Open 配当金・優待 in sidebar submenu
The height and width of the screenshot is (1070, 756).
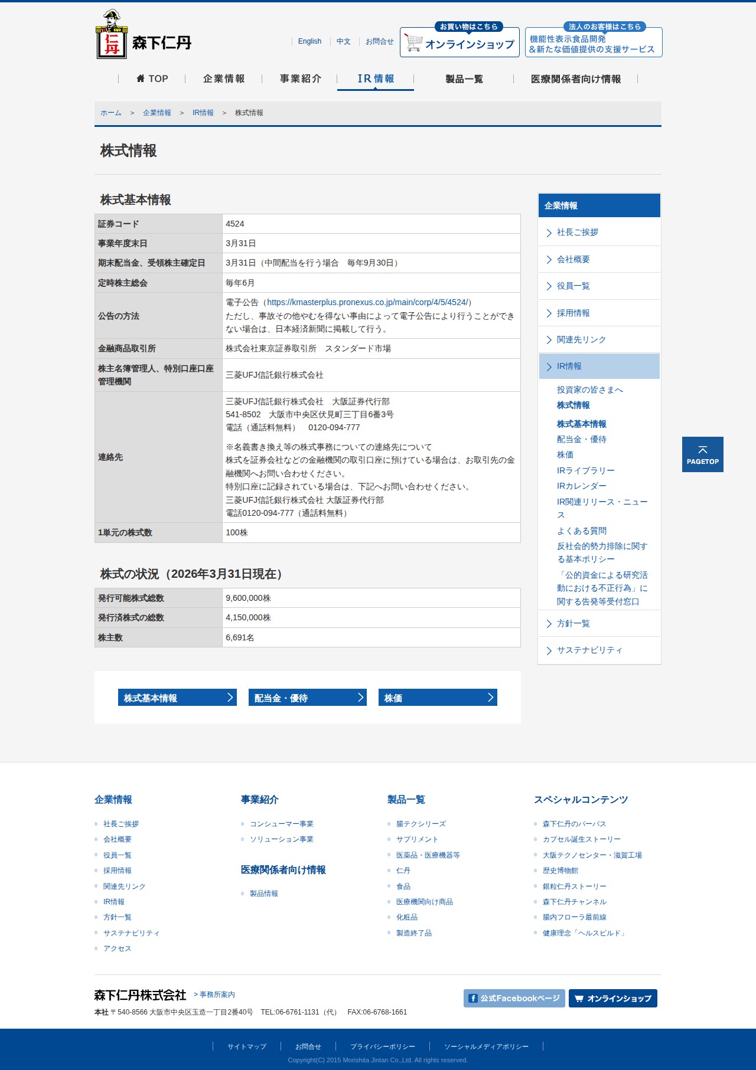click(582, 439)
